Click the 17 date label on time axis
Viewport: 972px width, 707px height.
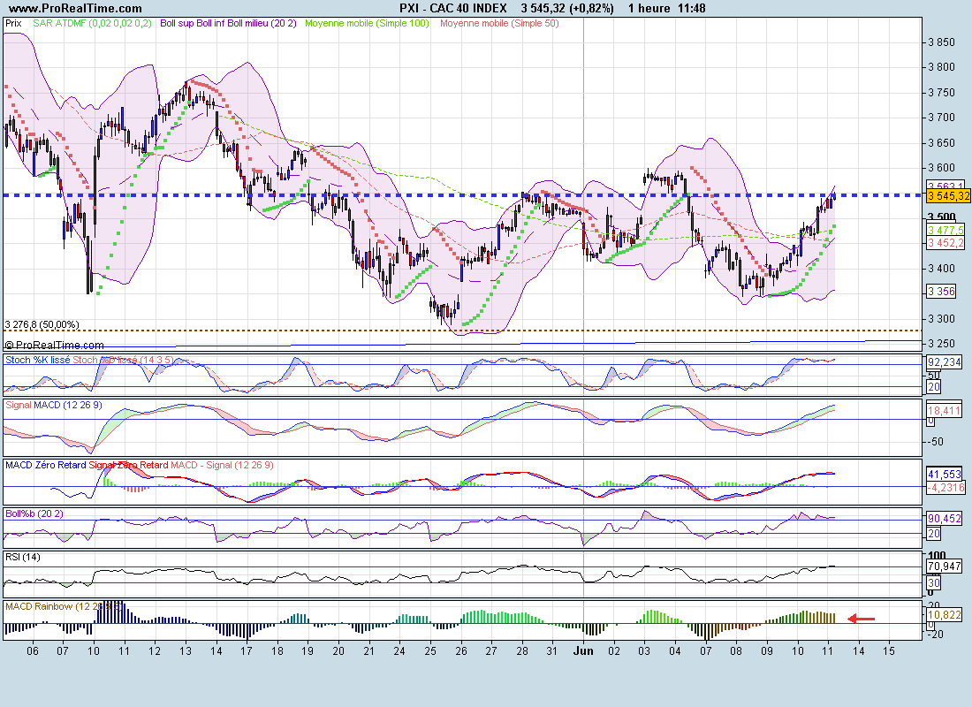pos(247,651)
